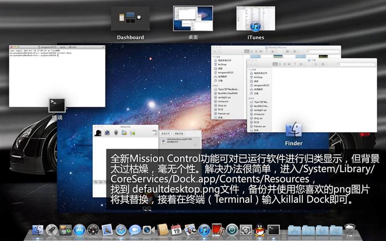Launch Safari compass icon in the Dock

(x=121, y=230)
